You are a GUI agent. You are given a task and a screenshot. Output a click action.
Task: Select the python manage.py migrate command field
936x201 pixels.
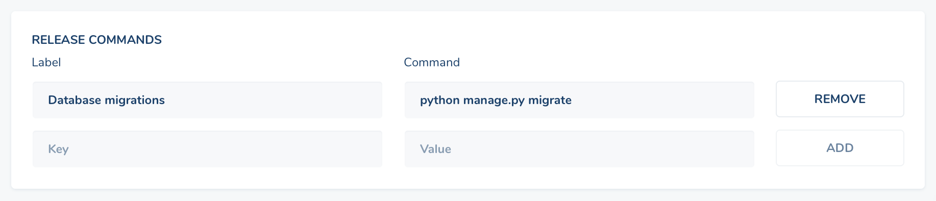click(x=579, y=100)
